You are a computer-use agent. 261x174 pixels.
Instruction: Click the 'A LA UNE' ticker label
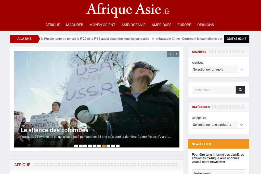coord(24,39)
